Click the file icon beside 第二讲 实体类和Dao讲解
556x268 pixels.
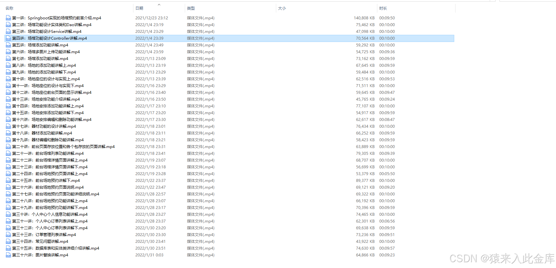[x=8, y=25]
